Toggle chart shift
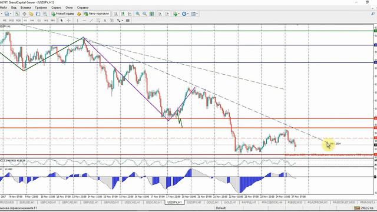 click(167, 14)
